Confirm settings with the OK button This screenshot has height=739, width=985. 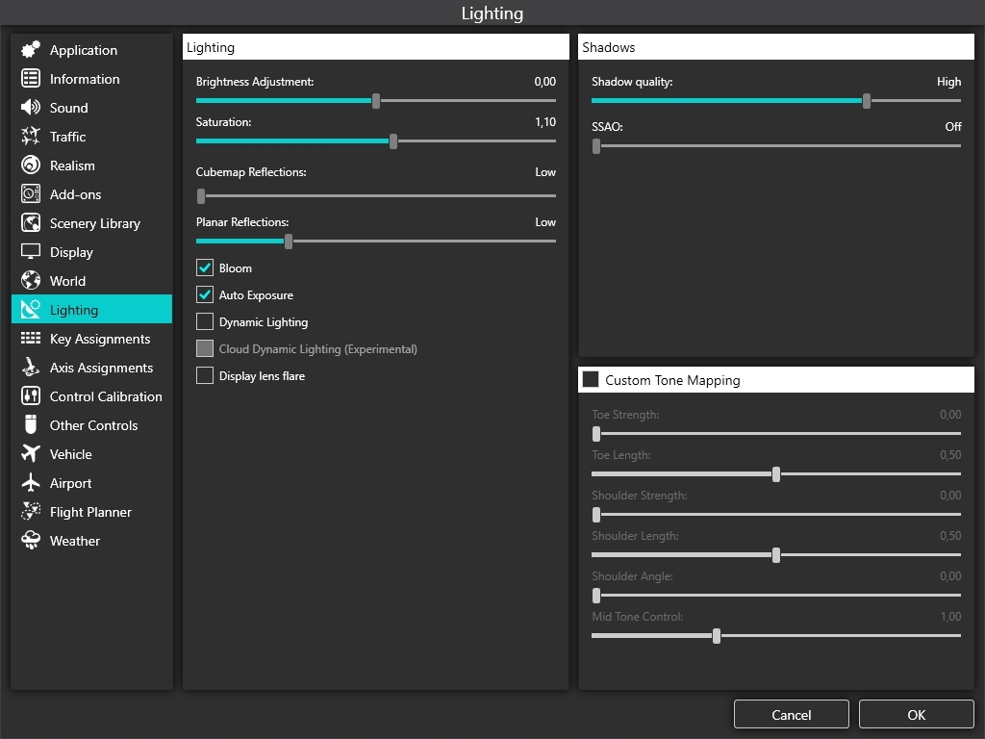tap(916, 714)
